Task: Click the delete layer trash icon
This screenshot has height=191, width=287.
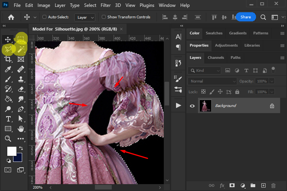Action: [x=273, y=186]
